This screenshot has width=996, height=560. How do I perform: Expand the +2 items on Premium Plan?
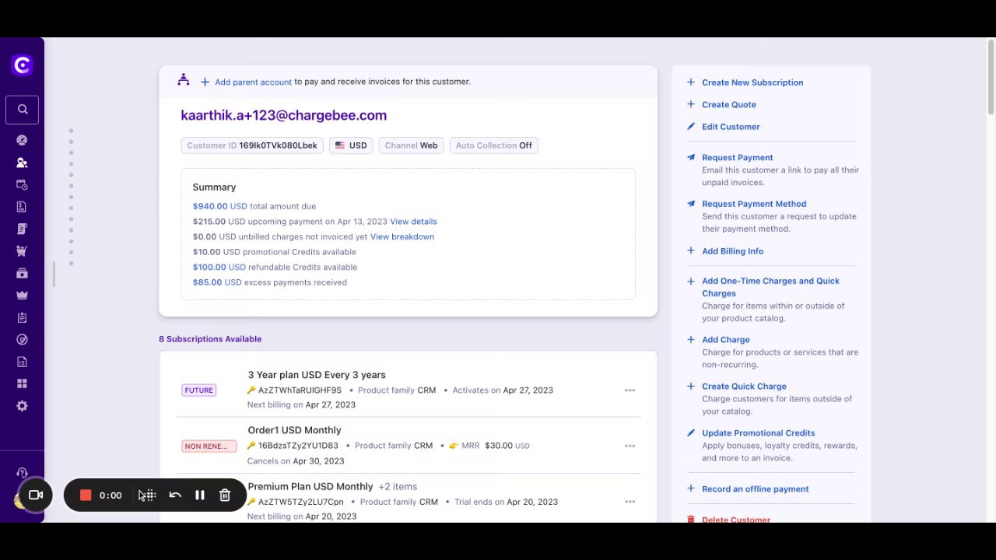(398, 486)
